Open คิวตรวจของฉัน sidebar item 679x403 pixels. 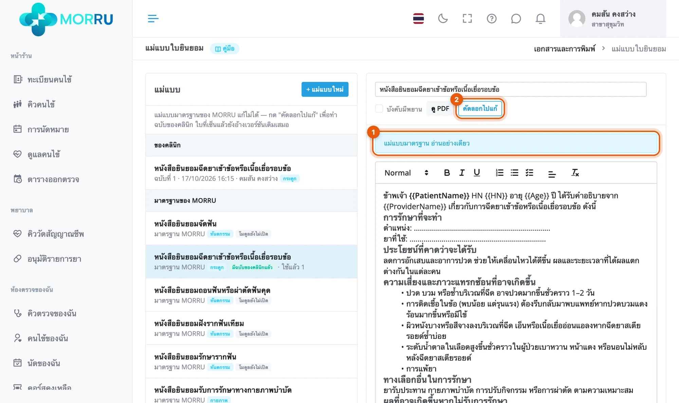(45, 313)
